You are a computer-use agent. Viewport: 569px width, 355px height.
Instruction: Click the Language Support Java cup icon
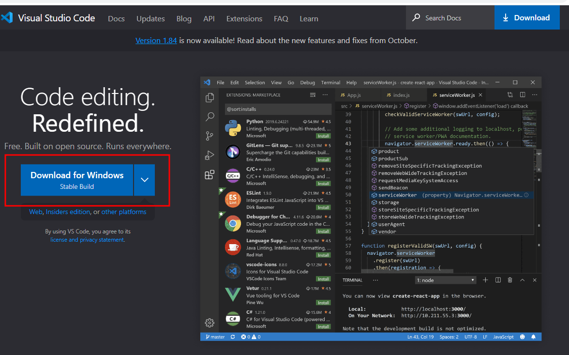coord(233,247)
